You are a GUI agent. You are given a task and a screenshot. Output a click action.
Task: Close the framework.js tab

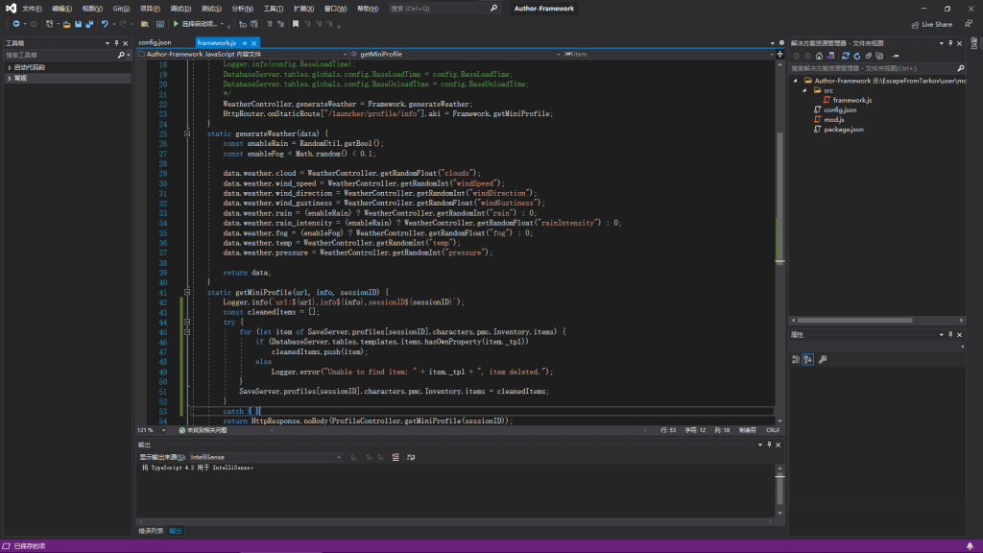coord(253,43)
